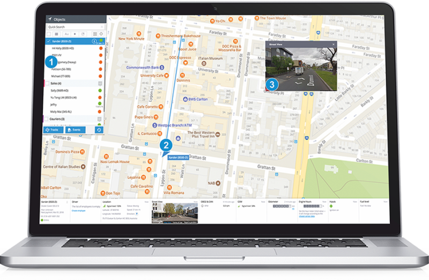Close the Street View popup window
The width and height of the screenshot is (429, 280).
333,45
